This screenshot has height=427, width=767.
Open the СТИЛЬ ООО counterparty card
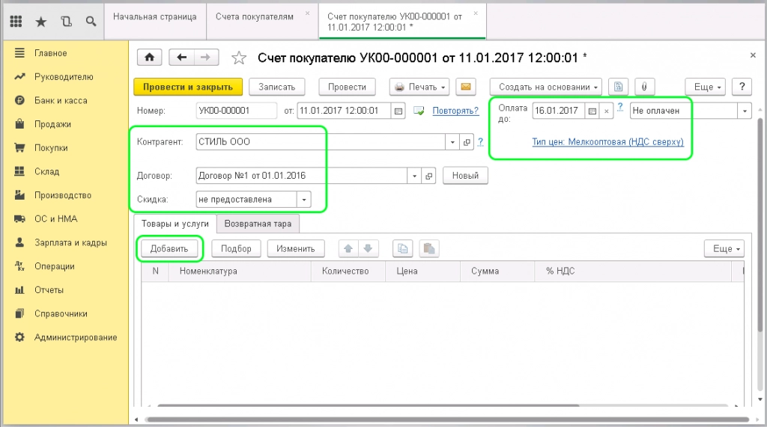pyautogui.click(x=467, y=142)
